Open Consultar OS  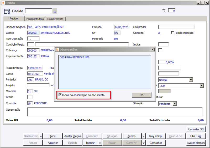pyautogui.click(x=196, y=129)
